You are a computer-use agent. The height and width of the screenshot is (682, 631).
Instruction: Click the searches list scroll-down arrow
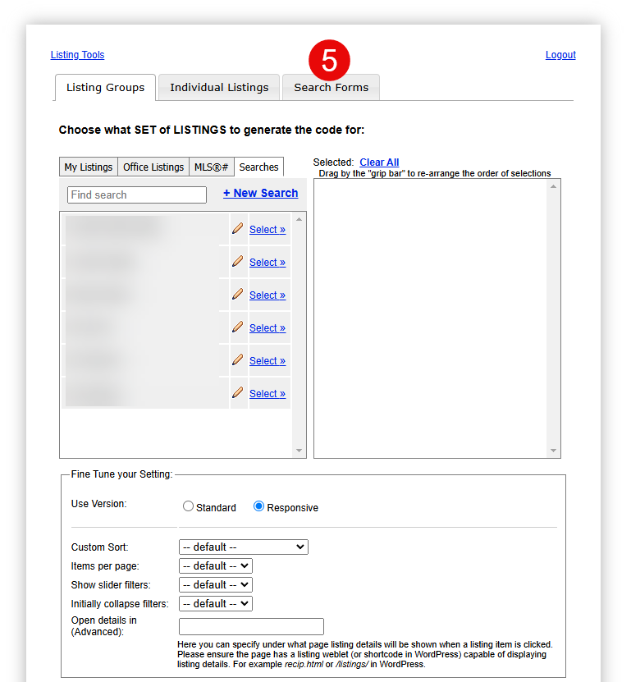pos(299,451)
